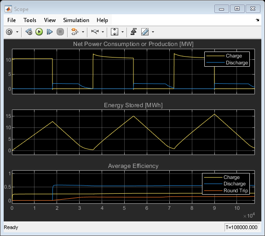Select the Zoom tool icon
This screenshot has width=265, height=236.
[x=95, y=32]
